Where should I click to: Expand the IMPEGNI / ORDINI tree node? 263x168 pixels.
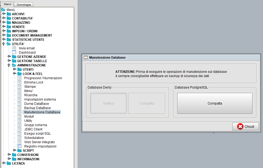point(4,31)
